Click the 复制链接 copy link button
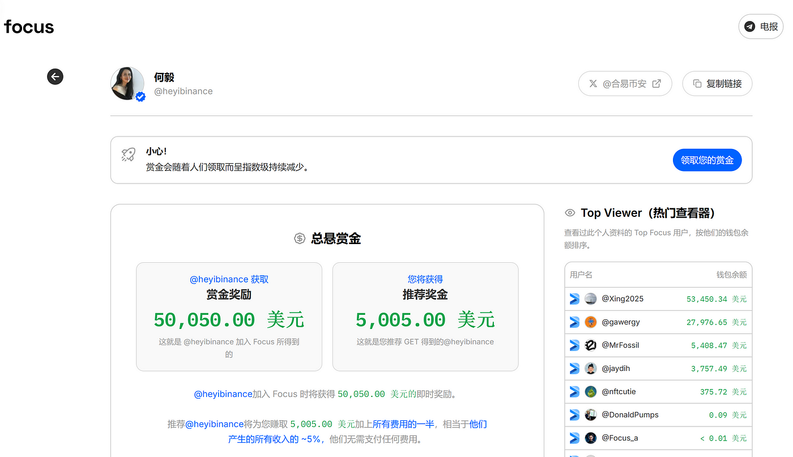 coord(717,84)
